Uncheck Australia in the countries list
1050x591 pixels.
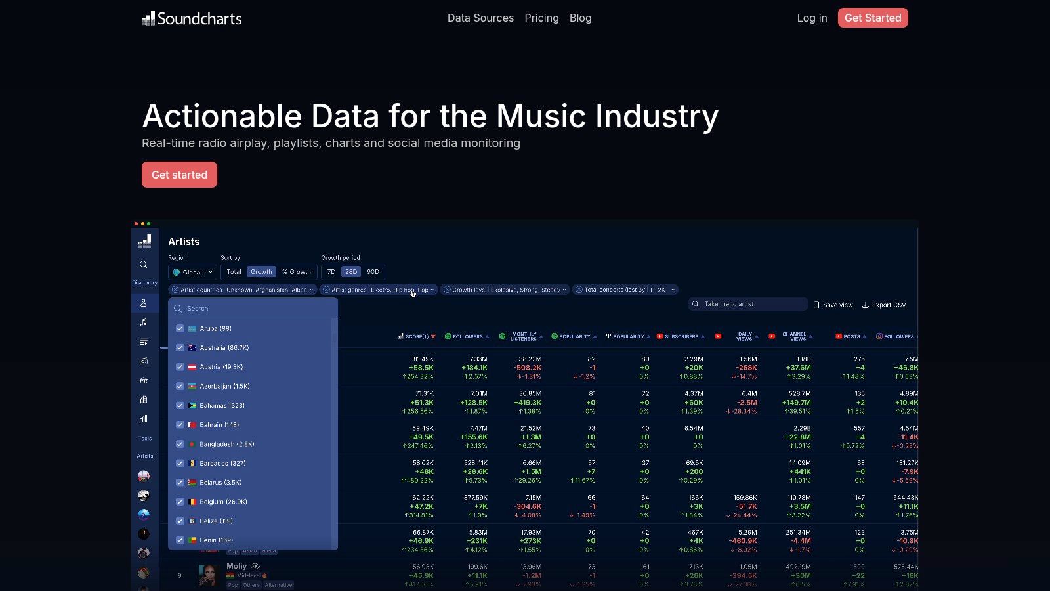180,347
